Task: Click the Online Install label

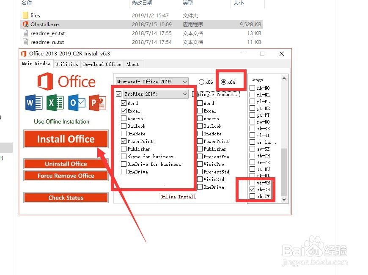Action: (x=178, y=197)
